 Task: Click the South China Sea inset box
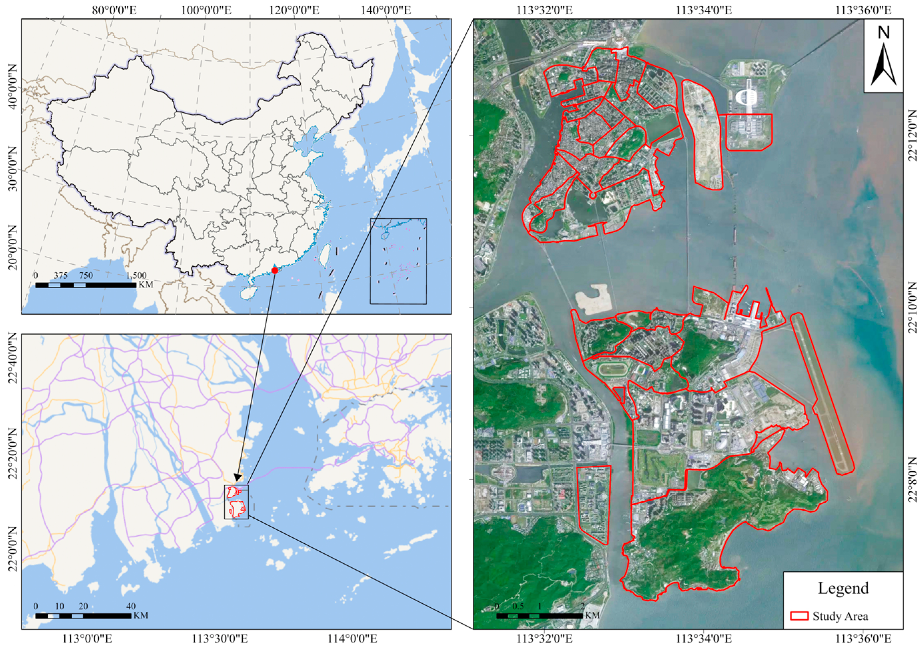398,261
